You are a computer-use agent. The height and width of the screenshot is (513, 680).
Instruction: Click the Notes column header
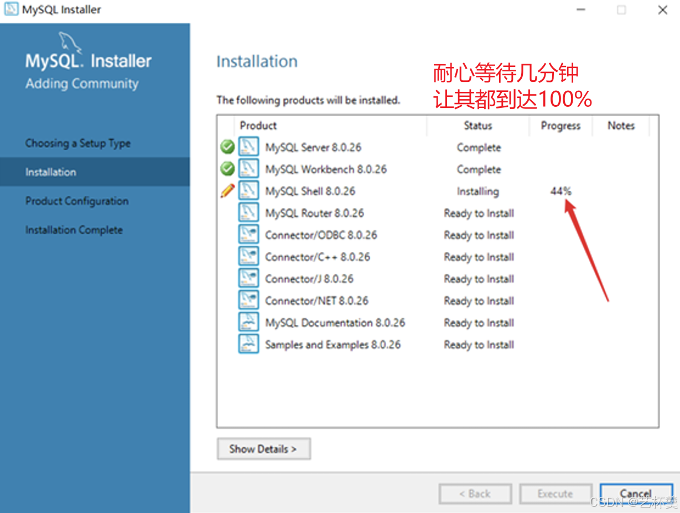621,126
